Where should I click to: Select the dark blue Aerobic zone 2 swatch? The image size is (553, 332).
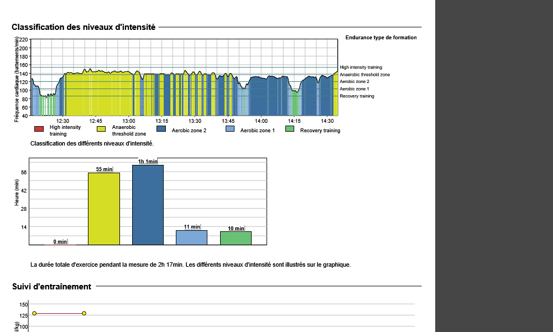pyautogui.click(x=161, y=129)
